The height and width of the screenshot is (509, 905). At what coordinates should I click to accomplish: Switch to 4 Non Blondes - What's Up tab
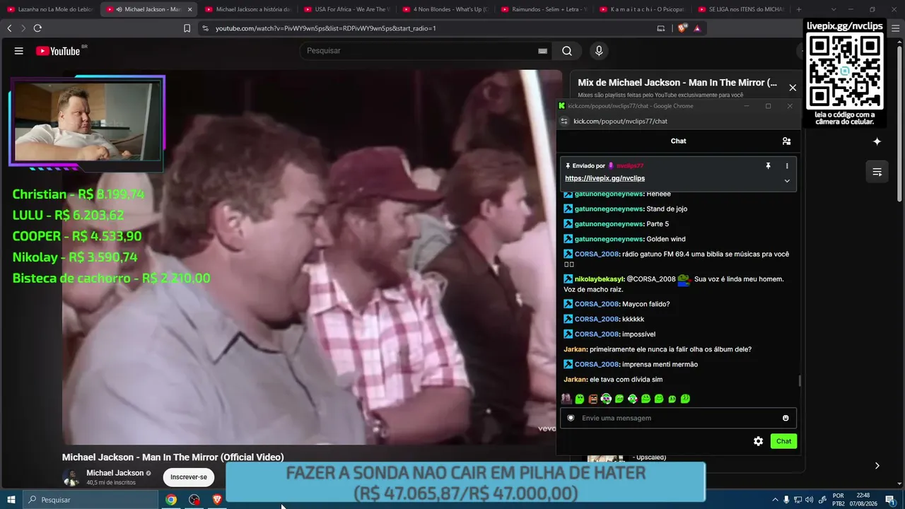445,9
